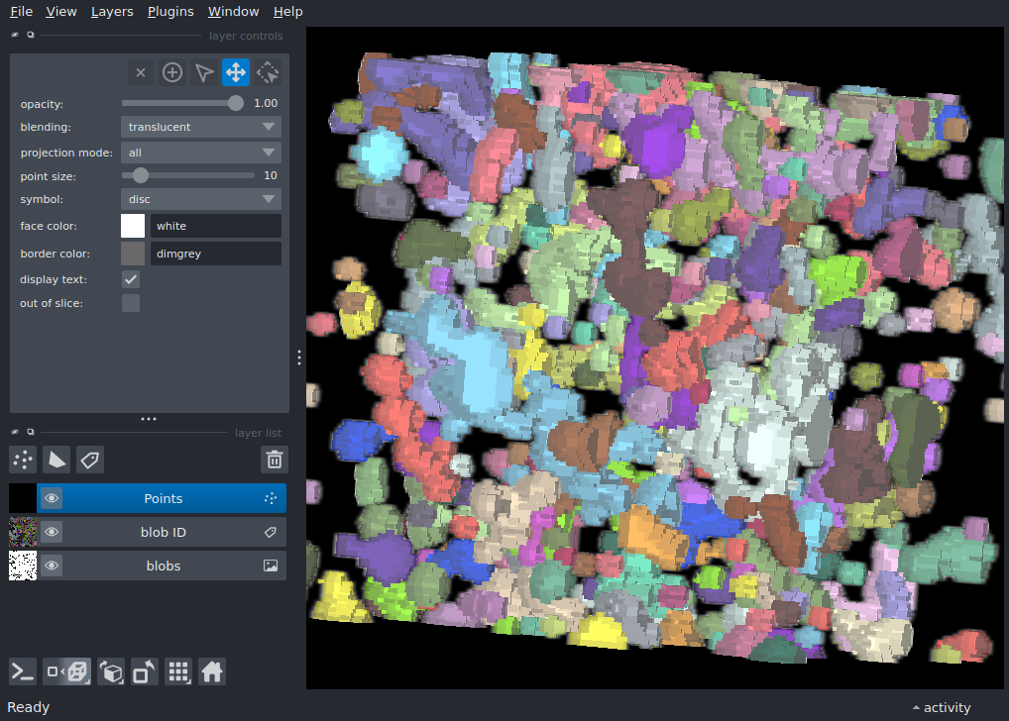The height and width of the screenshot is (721, 1009).
Task: Toggle grid mode view
Action: pos(178,671)
